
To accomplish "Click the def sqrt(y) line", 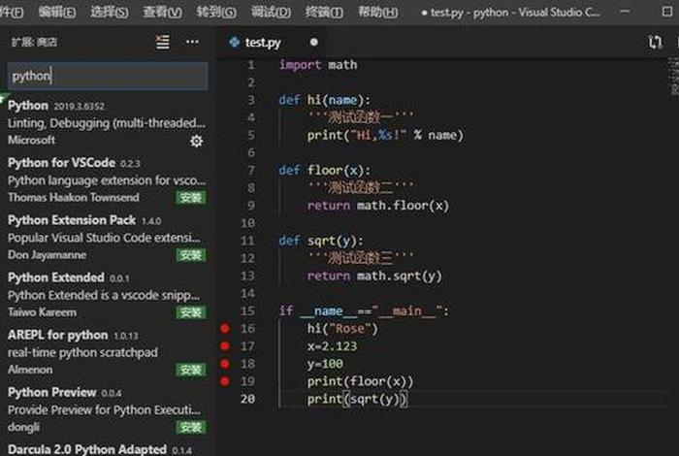I will 321,241.
